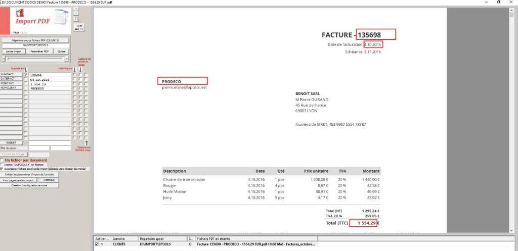Uncheck the CLIENTS row Activer checkbox
The height and width of the screenshot is (251, 518).
[97, 243]
